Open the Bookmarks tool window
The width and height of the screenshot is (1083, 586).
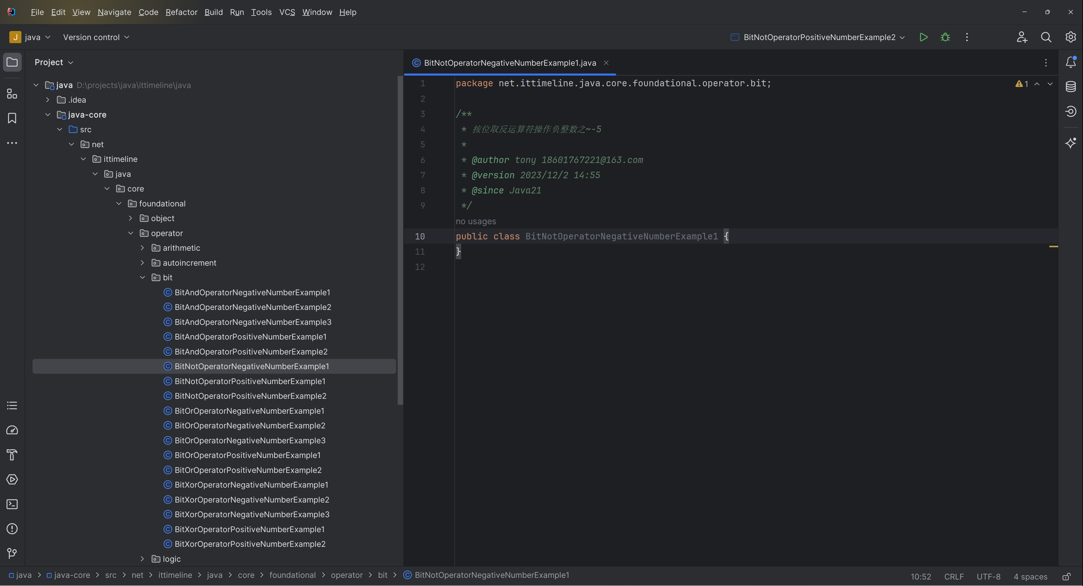[x=12, y=118]
